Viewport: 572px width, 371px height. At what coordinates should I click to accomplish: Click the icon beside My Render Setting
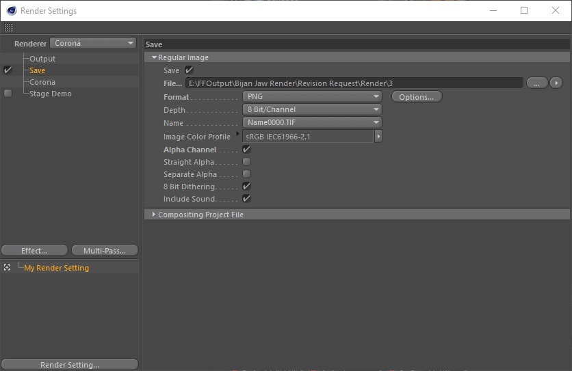(8, 268)
